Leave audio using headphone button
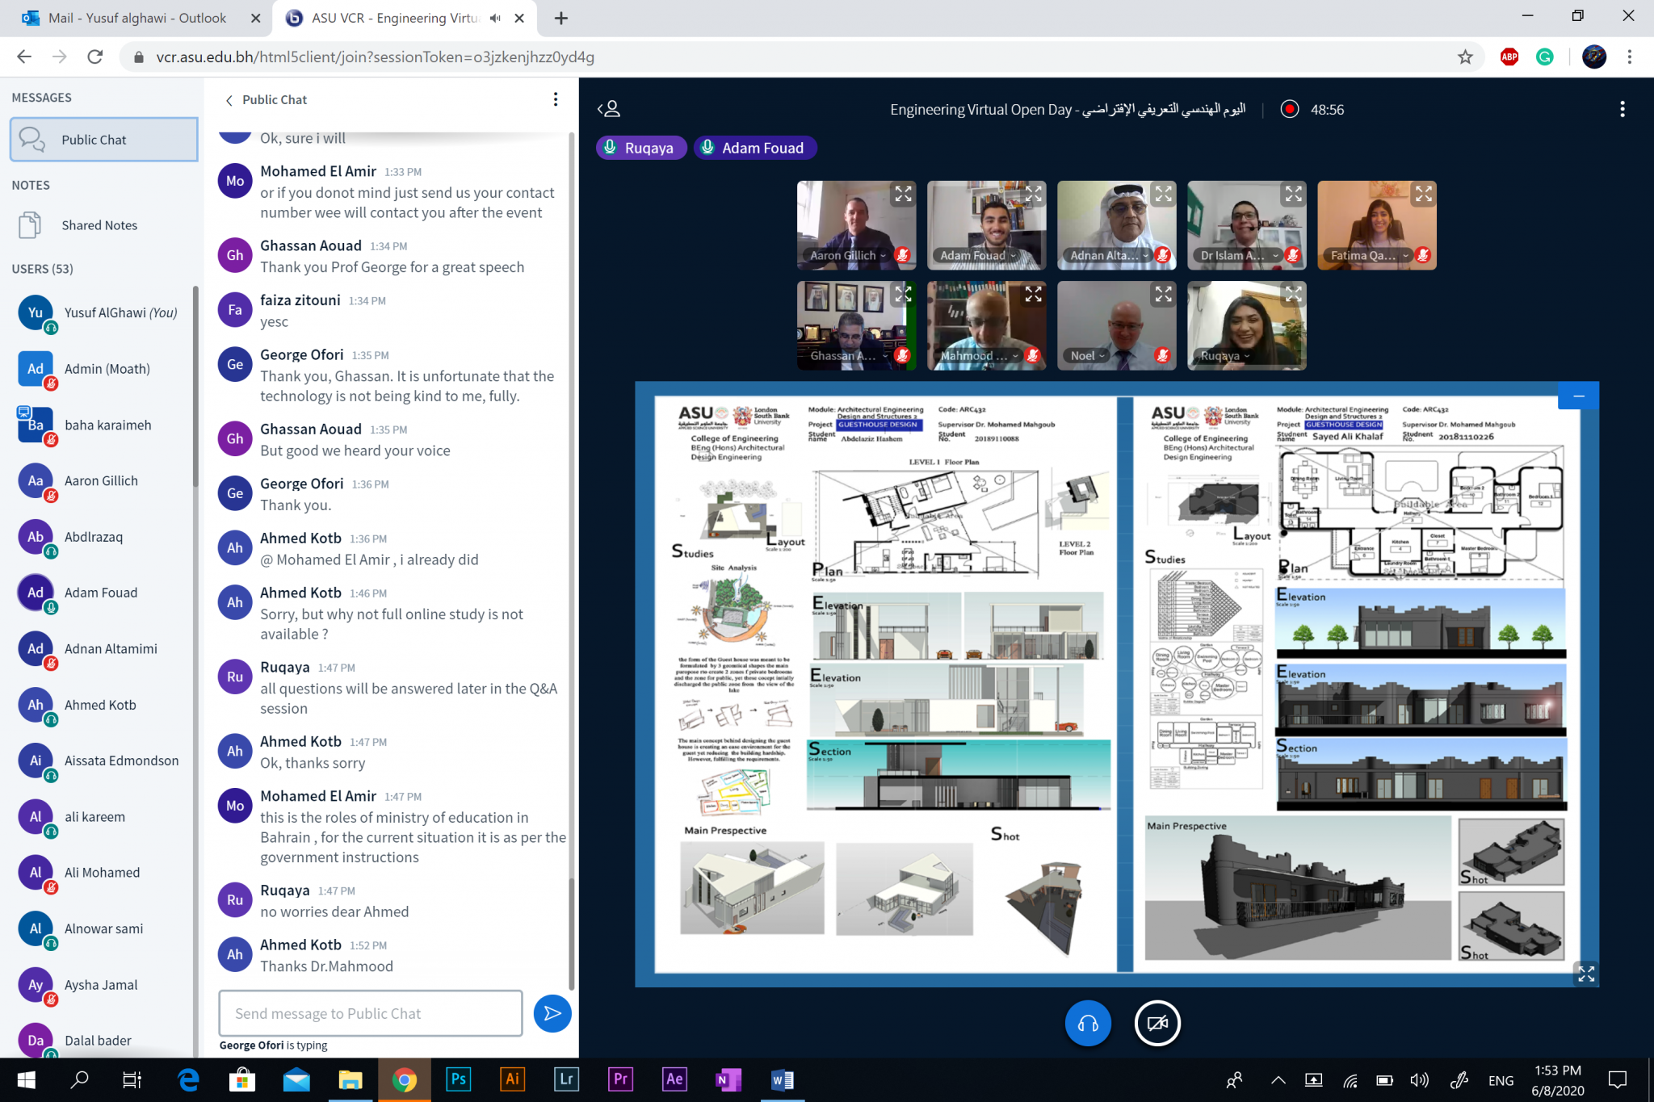The width and height of the screenshot is (1654, 1102). coord(1088,1024)
